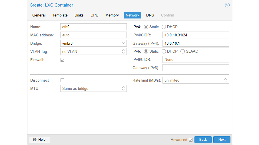The image size is (259, 145).
Task: Click the IPv4/CIDR address field
Action: click(196, 35)
